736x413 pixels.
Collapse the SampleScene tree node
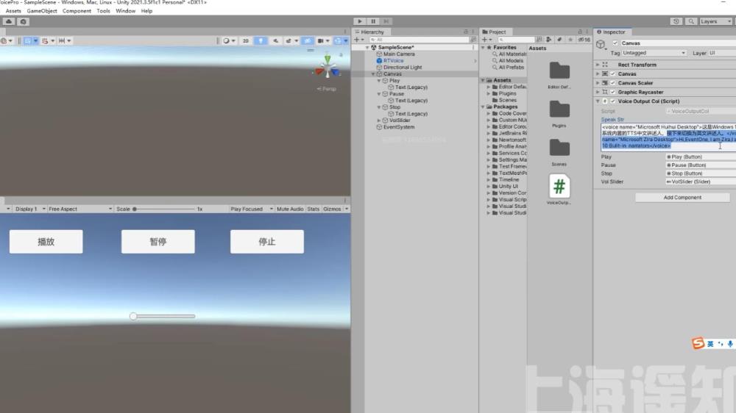[x=367, y=47]
